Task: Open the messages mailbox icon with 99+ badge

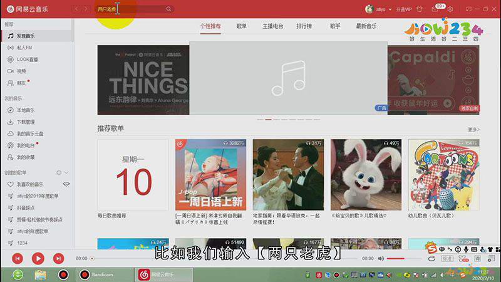Action: (x=435, y=9)
